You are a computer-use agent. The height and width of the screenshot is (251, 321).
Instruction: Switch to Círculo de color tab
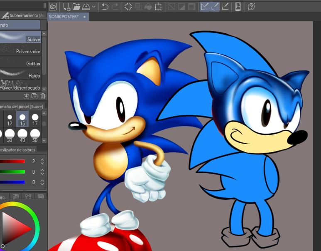(4, 196)
